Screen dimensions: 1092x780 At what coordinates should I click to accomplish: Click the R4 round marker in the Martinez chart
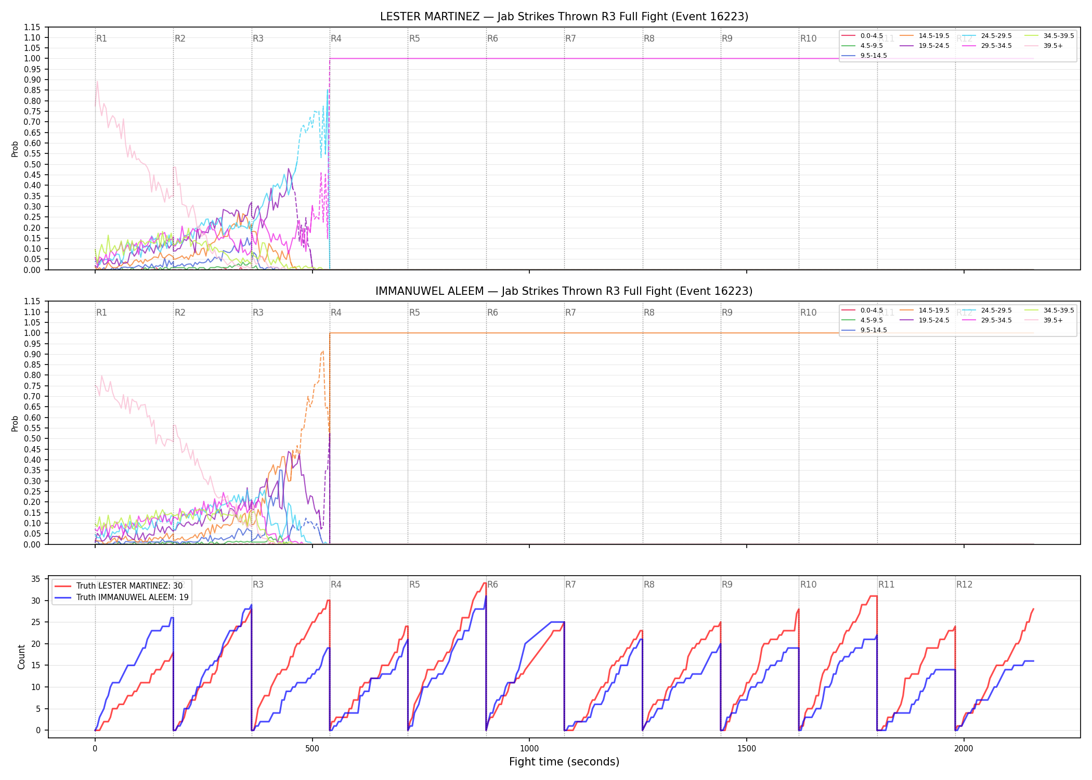[336, 38]
